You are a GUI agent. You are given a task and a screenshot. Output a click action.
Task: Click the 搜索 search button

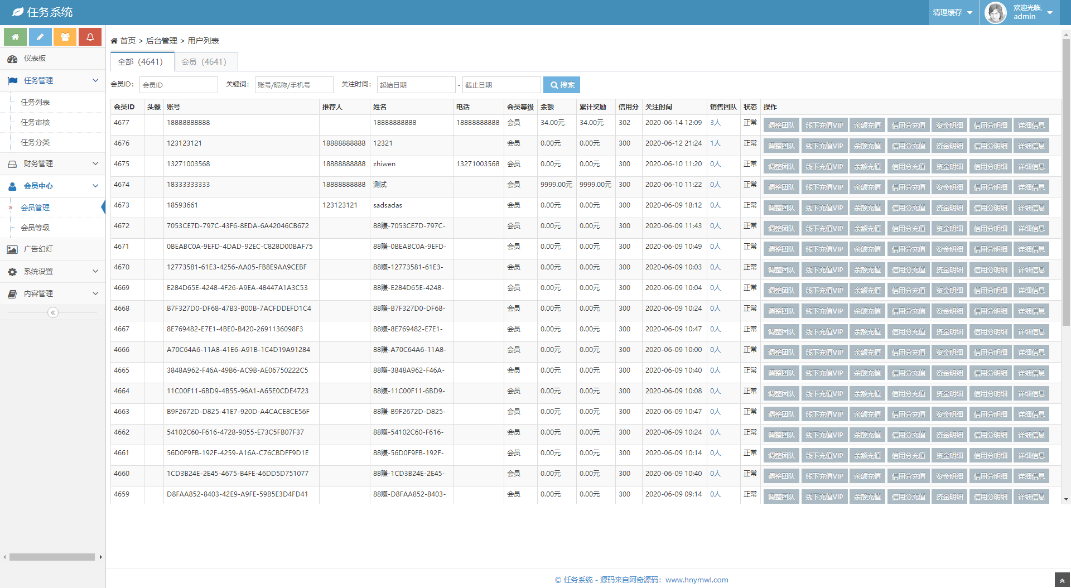pyautogui.click(x=562, y=85)
